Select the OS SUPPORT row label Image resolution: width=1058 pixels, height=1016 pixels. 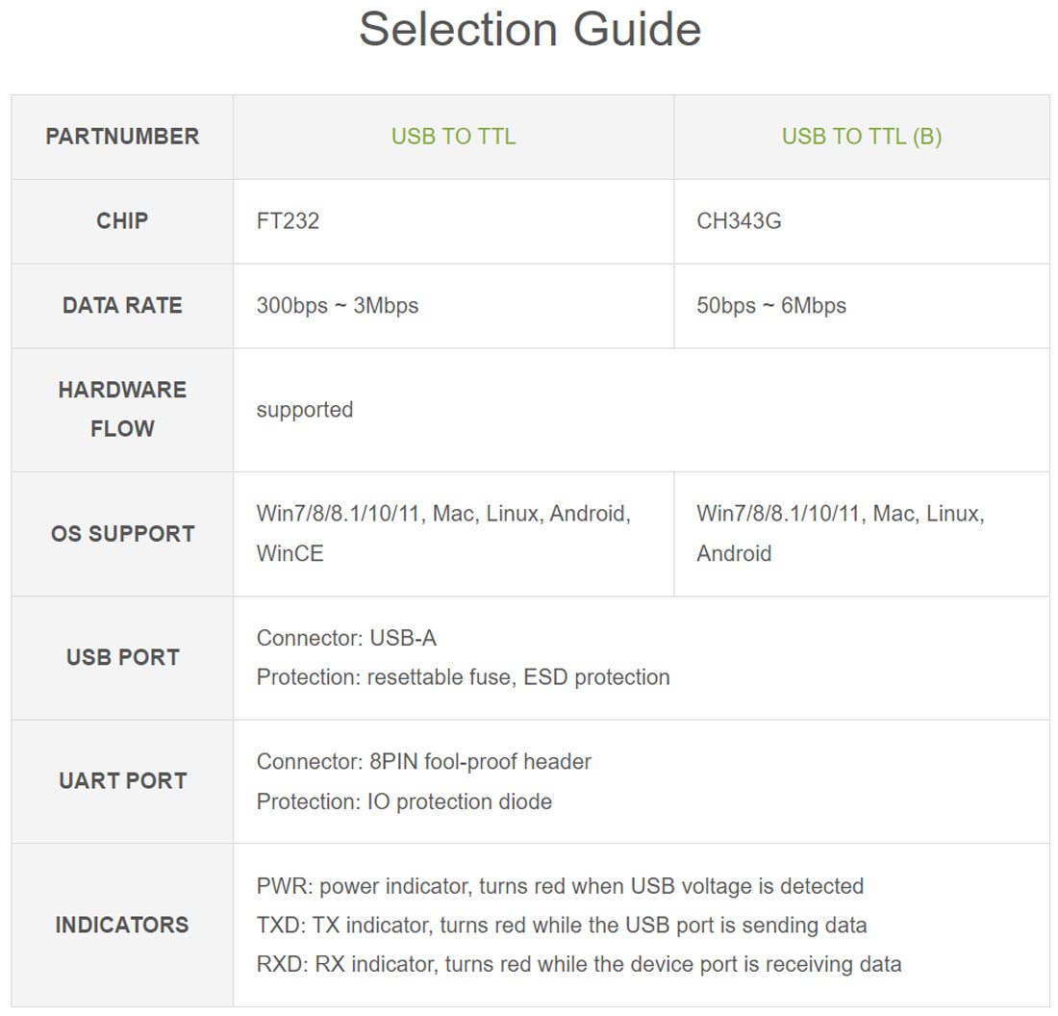pyautogui.click(x=122, y=534)
